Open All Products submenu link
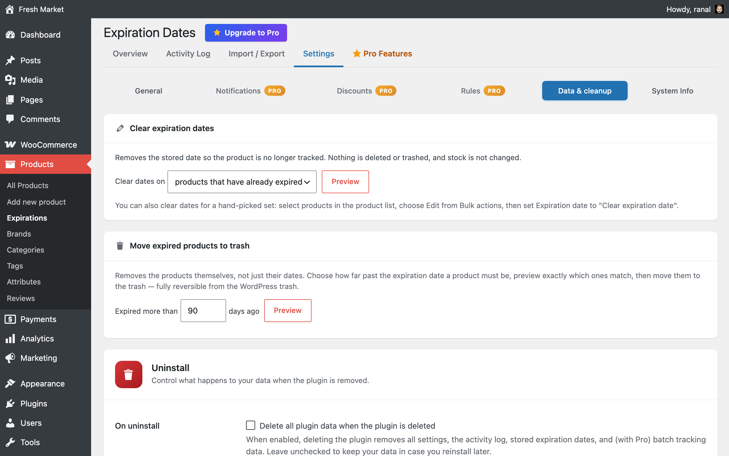The image size is (729, 456). (x=28, y=185)
